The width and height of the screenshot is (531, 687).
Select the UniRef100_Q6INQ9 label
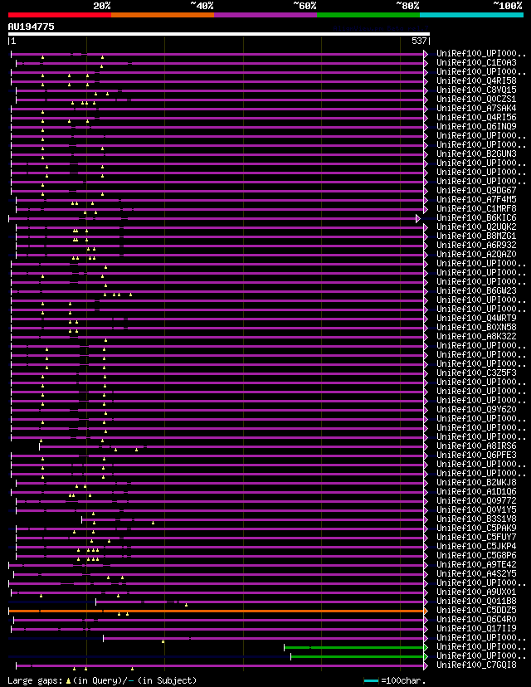pyautogui.click(x=477, y=127)
